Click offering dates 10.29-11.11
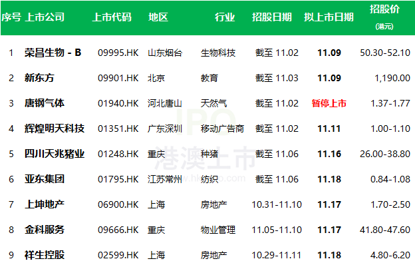 point(277,255)
